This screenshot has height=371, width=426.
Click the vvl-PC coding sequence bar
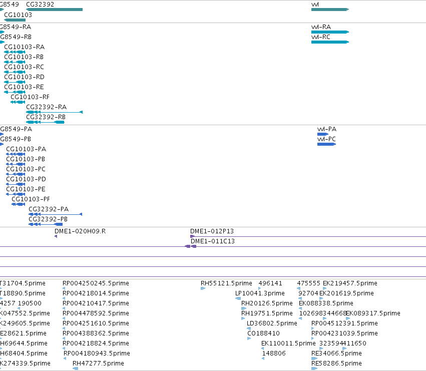click(326, 144)
